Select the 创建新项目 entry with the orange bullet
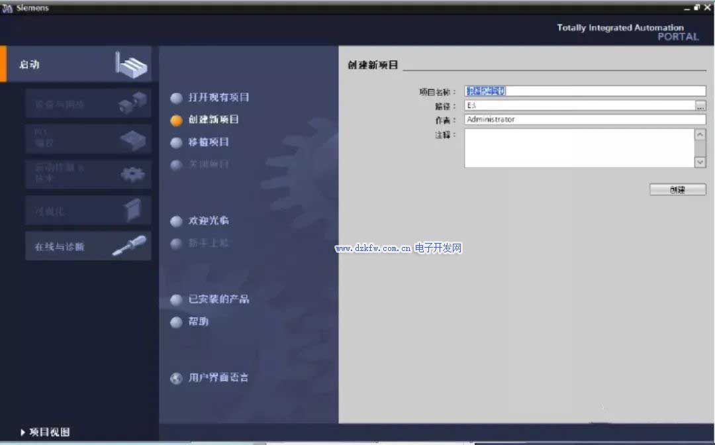Screen dimensions: 715x445 tap(213, 119)
